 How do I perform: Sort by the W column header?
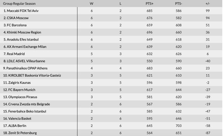[92, 3]
